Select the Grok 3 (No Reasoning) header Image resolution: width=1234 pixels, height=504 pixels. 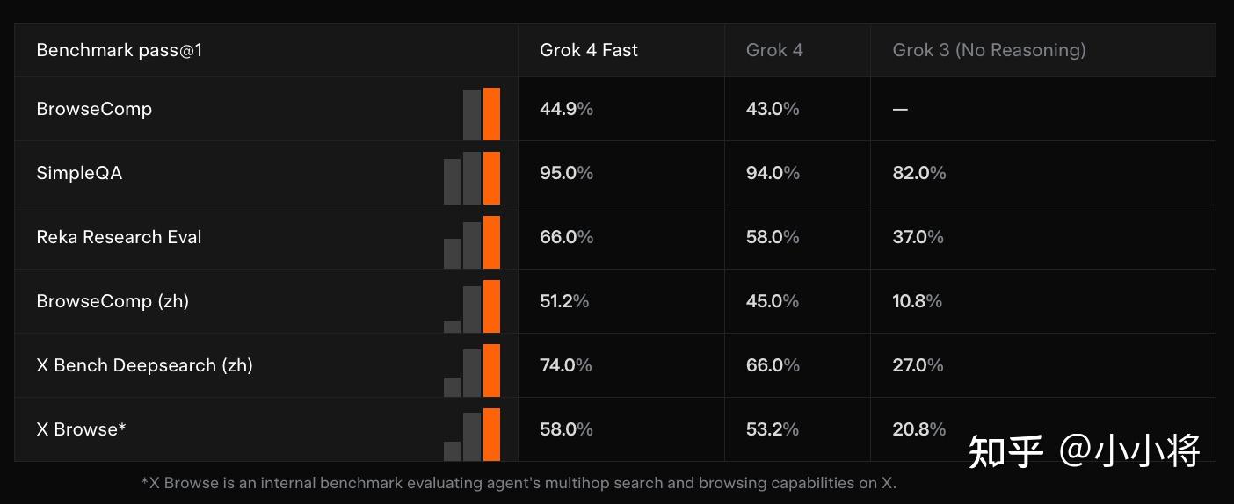989,50
